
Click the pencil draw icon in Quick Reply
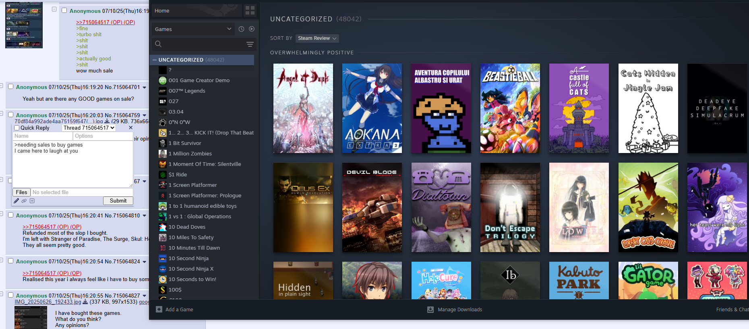click(x=17, y=201)
